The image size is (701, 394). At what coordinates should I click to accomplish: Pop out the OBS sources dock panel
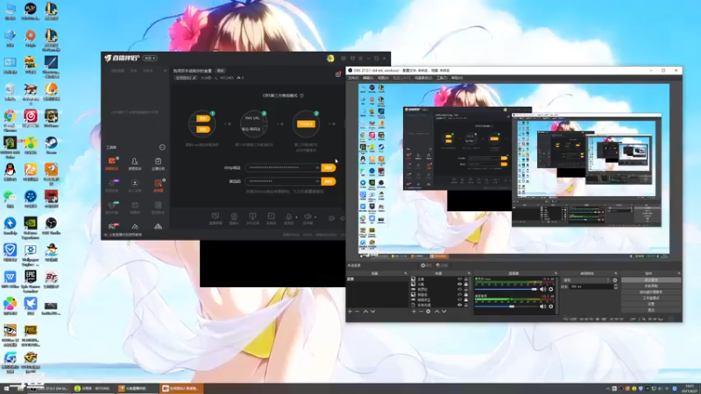point(469,273)
